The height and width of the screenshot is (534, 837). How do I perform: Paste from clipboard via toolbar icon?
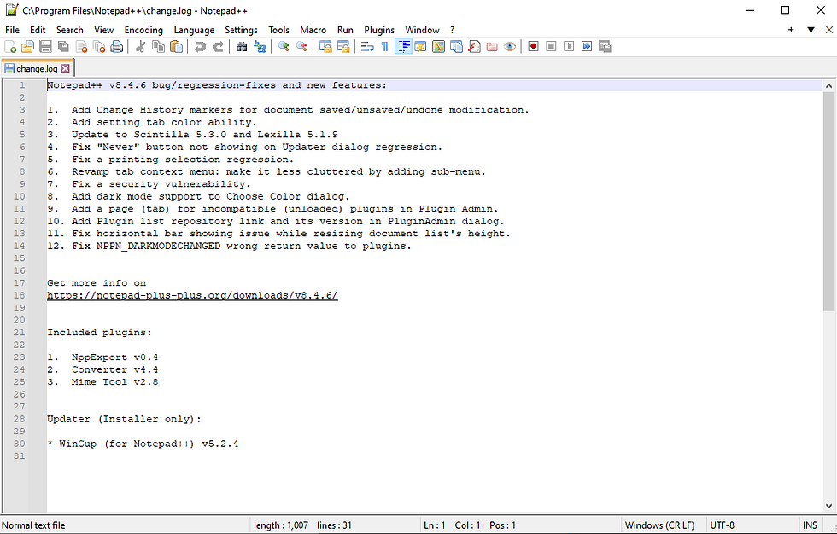[x=176, y=47]
